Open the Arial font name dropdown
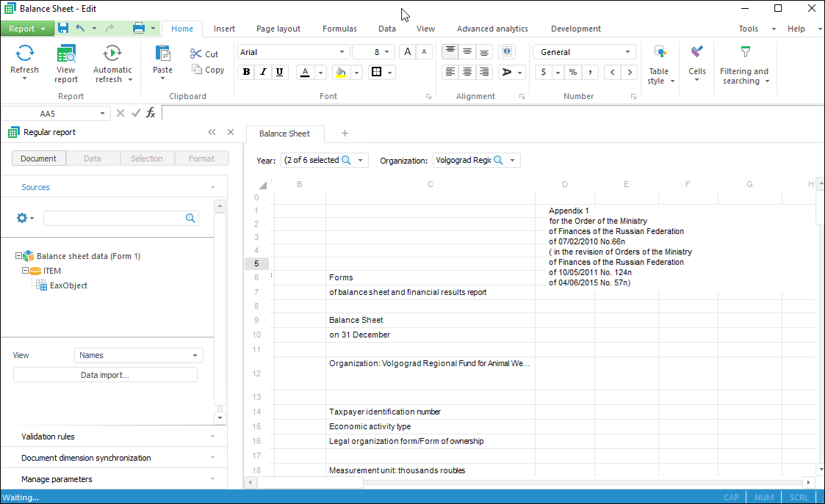 coord(342,52)
